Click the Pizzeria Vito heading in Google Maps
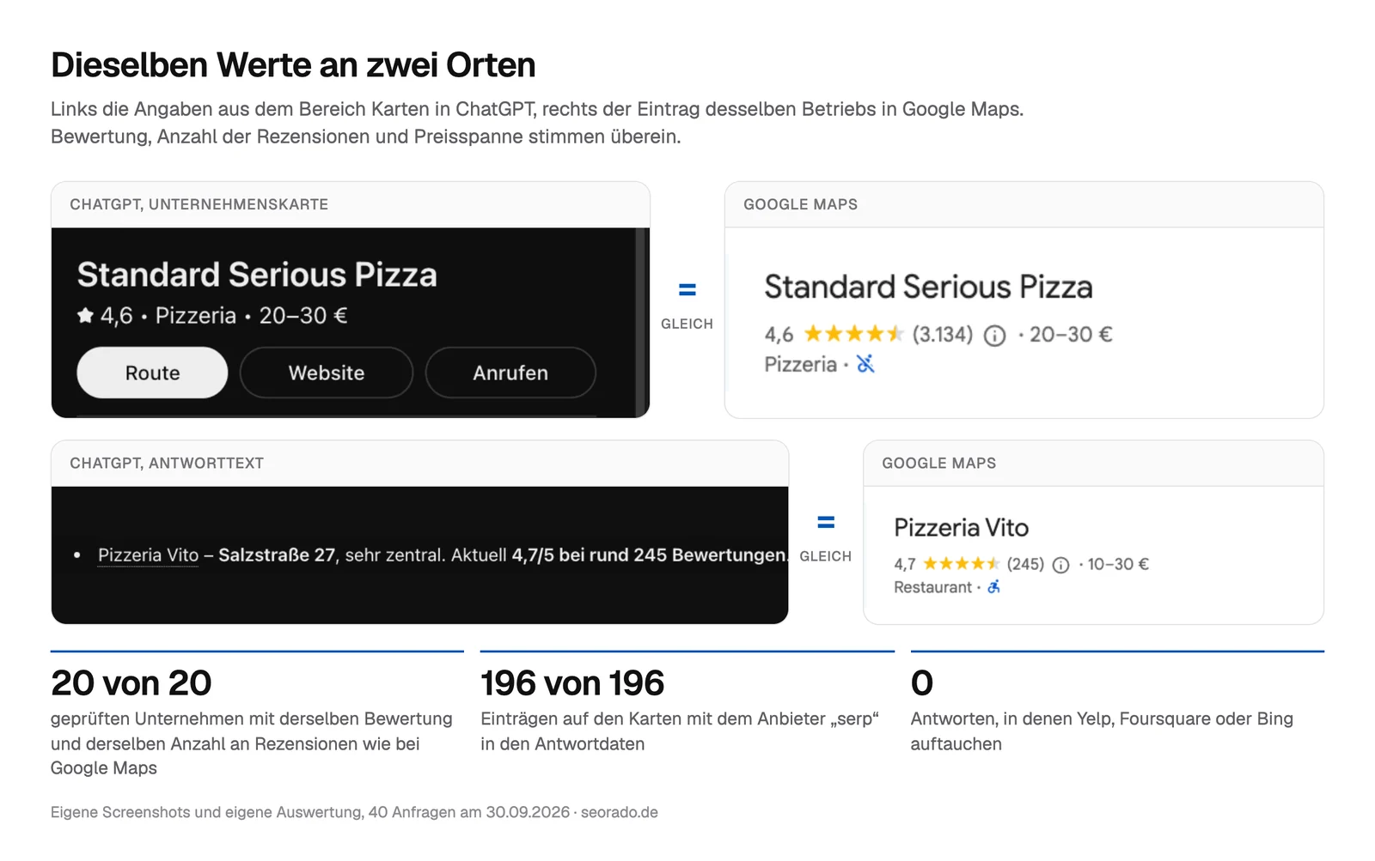Viewport: 1375px width, 861px height. coord(961,527)
